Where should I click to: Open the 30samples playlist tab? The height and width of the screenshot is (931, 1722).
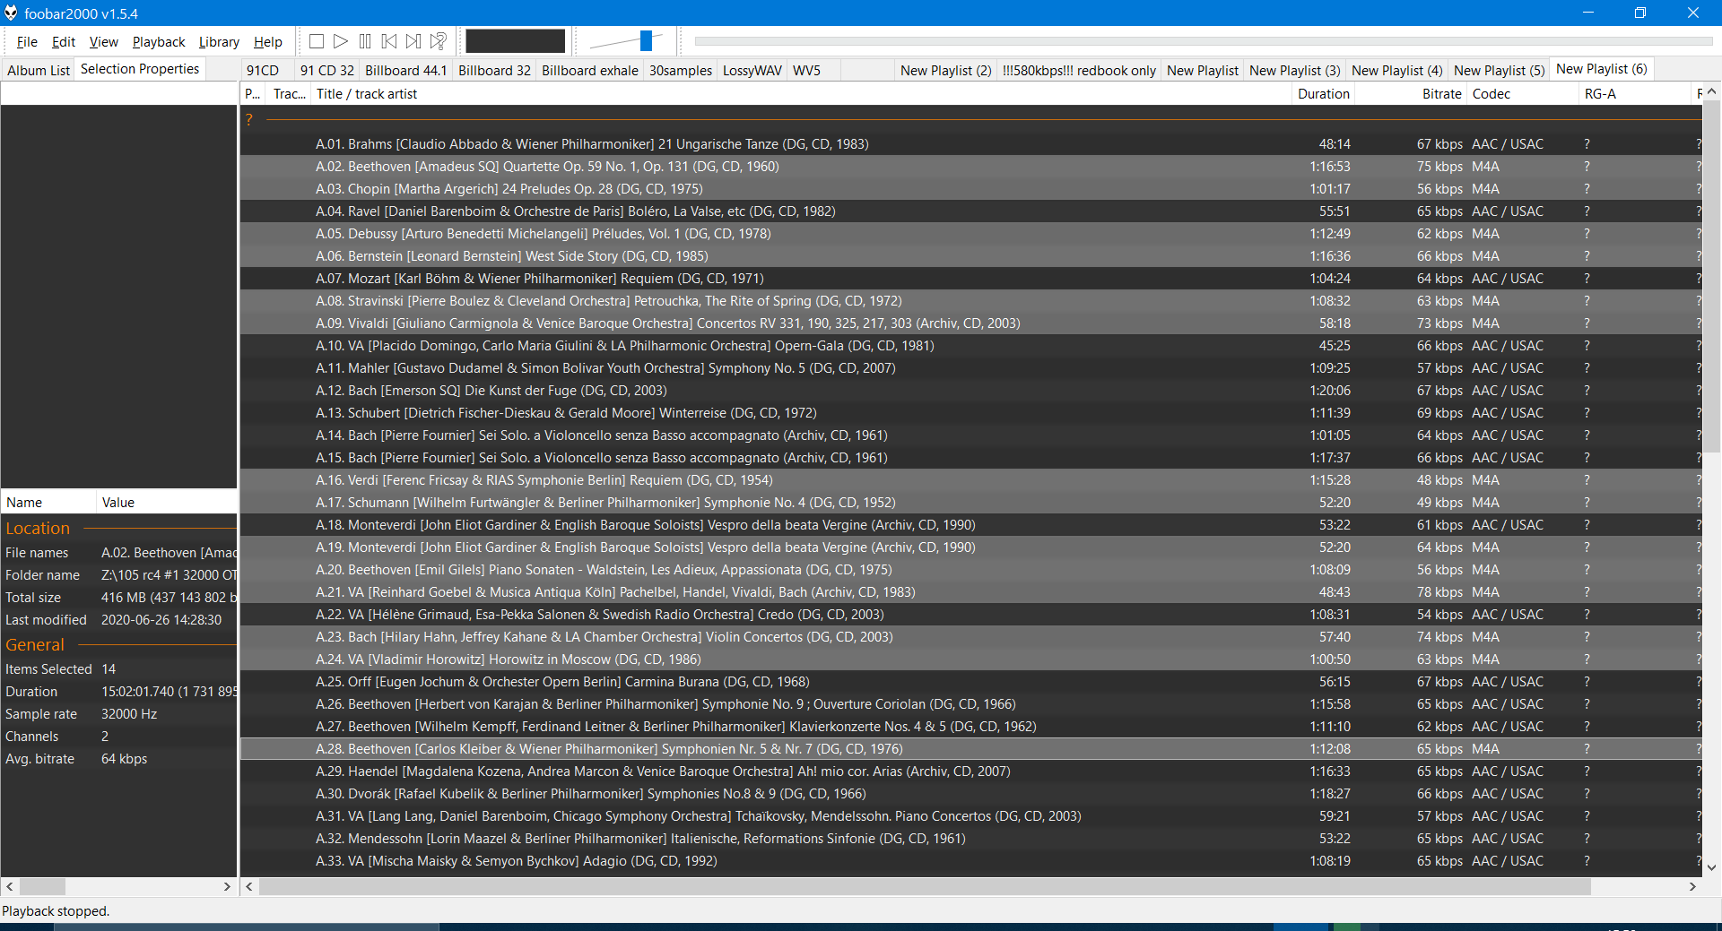tap(681, 71)
